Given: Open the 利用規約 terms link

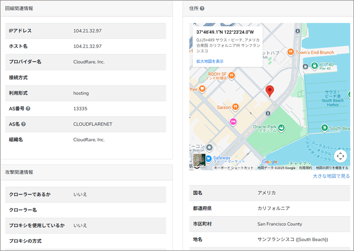Looking at the screenshot, I should coord(305,168).
